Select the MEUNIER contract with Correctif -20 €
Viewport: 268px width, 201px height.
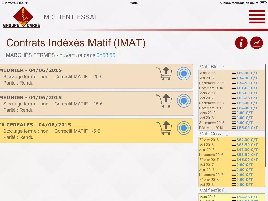(x=97, y=76)
